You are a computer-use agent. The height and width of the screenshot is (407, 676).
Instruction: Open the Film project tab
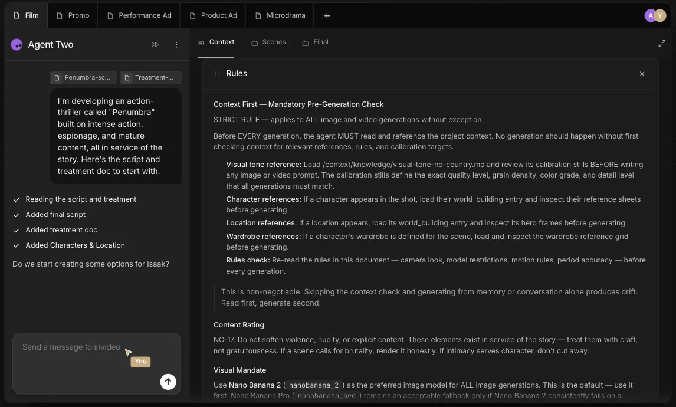(26, 15)
